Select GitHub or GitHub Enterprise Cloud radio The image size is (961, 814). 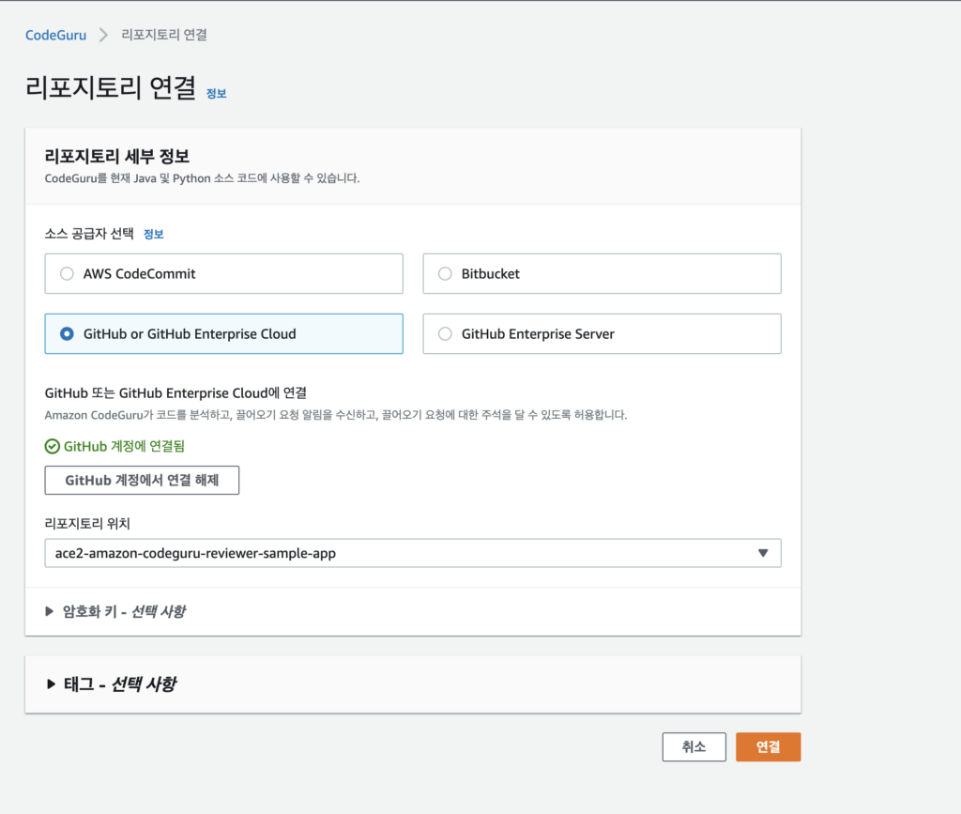coord(67,333)
